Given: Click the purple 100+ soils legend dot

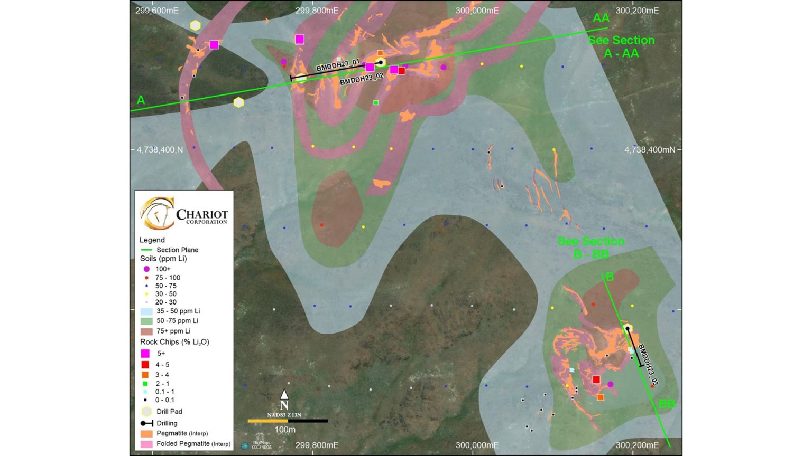Looking at the screenshot, I should click(x=146, y=269).
